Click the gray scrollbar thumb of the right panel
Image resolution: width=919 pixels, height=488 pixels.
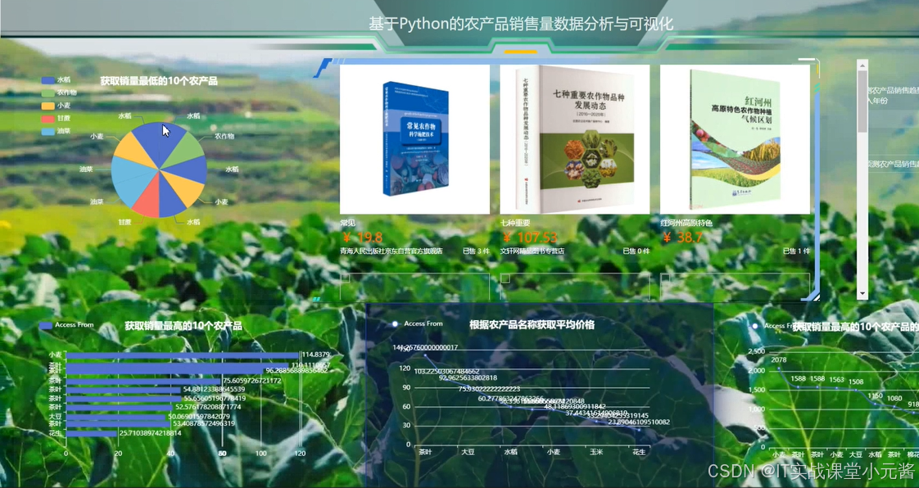click(862, 102)
